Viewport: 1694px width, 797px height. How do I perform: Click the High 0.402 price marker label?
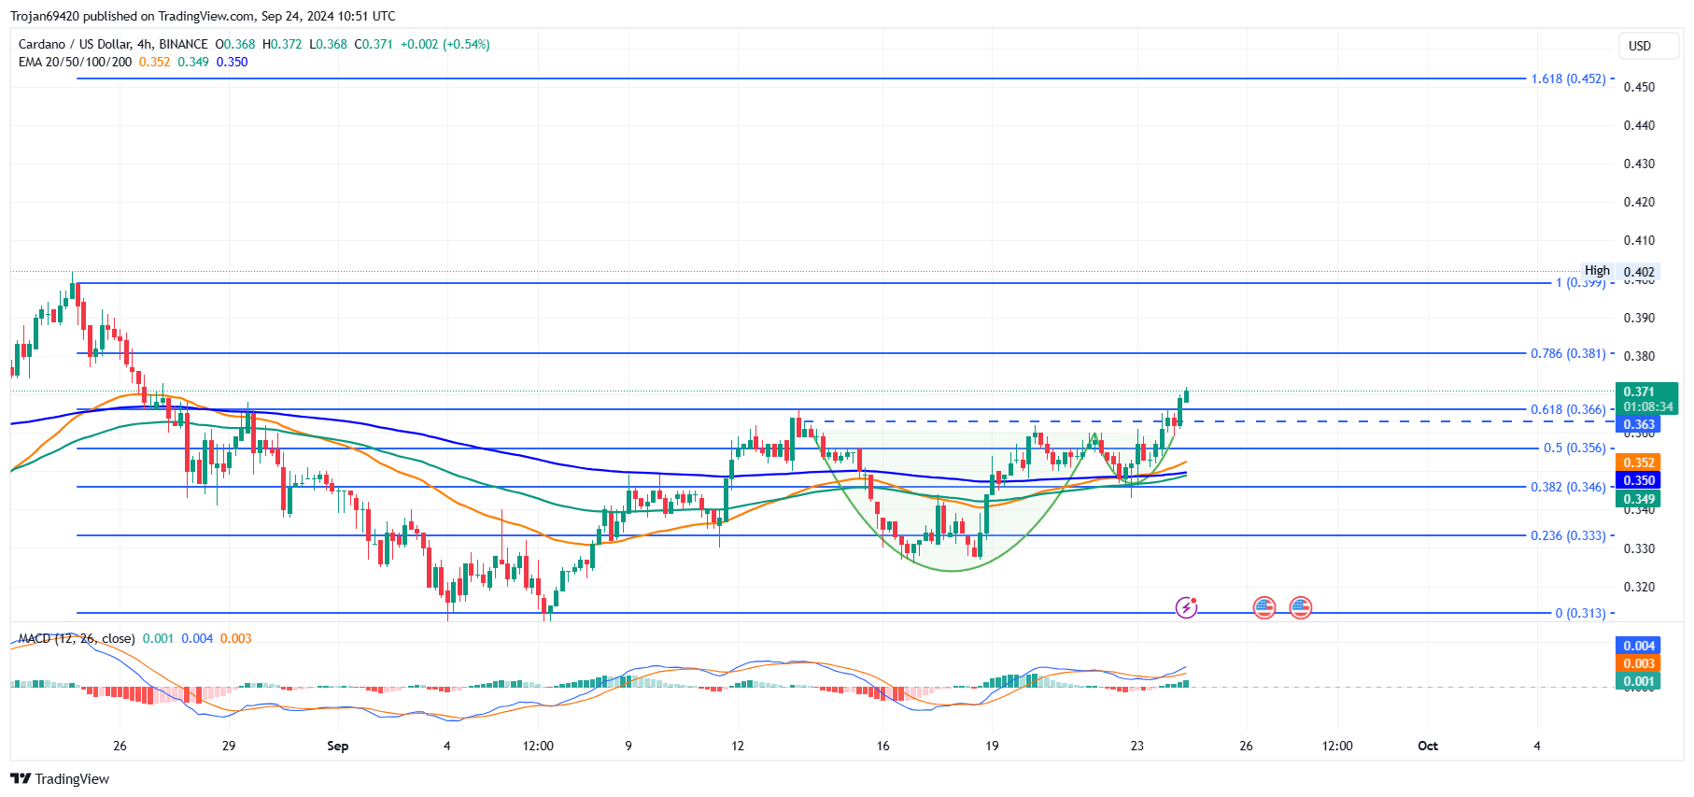1619,271
